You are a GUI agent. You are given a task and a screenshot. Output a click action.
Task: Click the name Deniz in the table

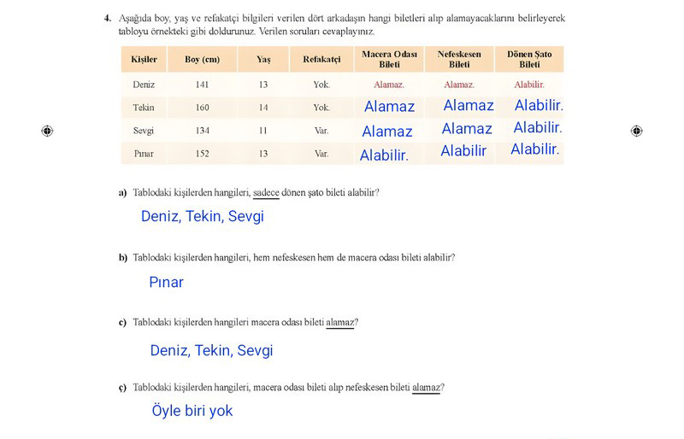click(144, 85)
